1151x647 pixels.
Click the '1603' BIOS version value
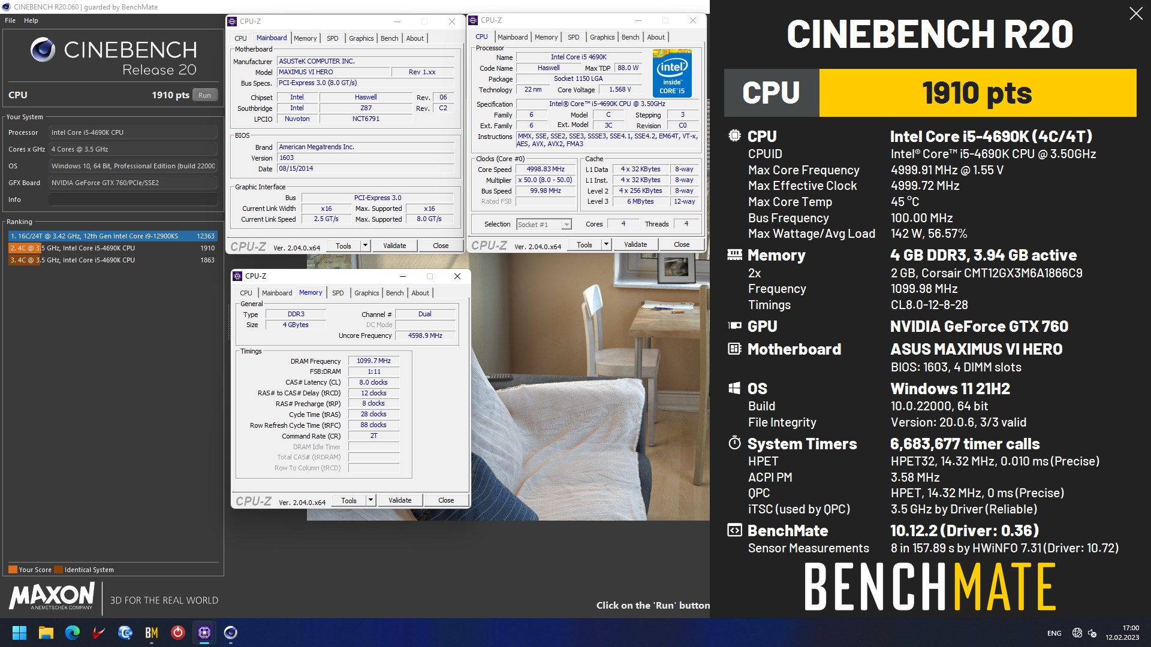[x=366, y=158]
